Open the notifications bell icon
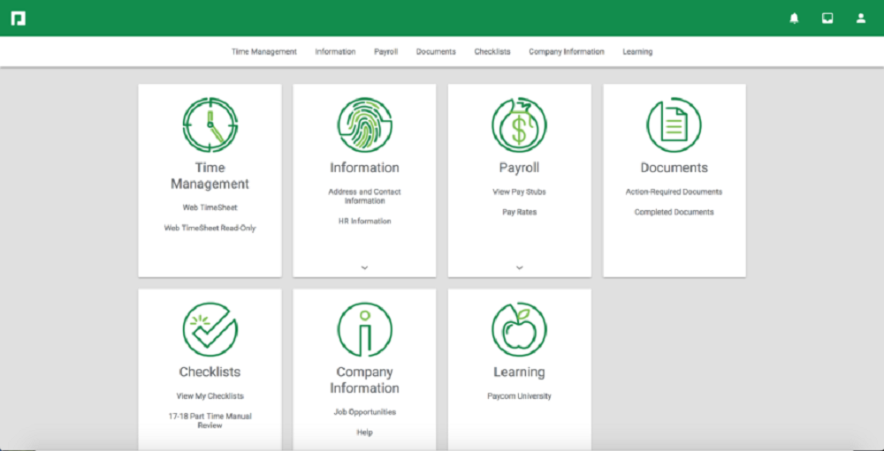Image resolution: width=884 pixels, height=451 pixels. pos(794,19)
